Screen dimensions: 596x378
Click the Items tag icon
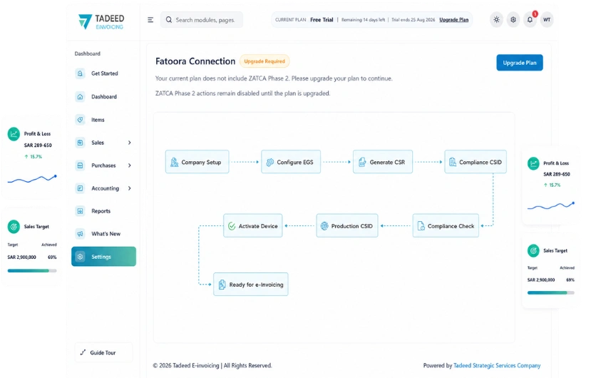point(80,120)
